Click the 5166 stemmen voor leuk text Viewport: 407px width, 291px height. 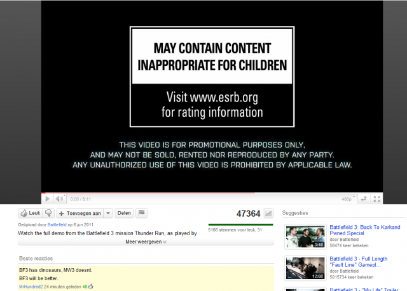235,230
